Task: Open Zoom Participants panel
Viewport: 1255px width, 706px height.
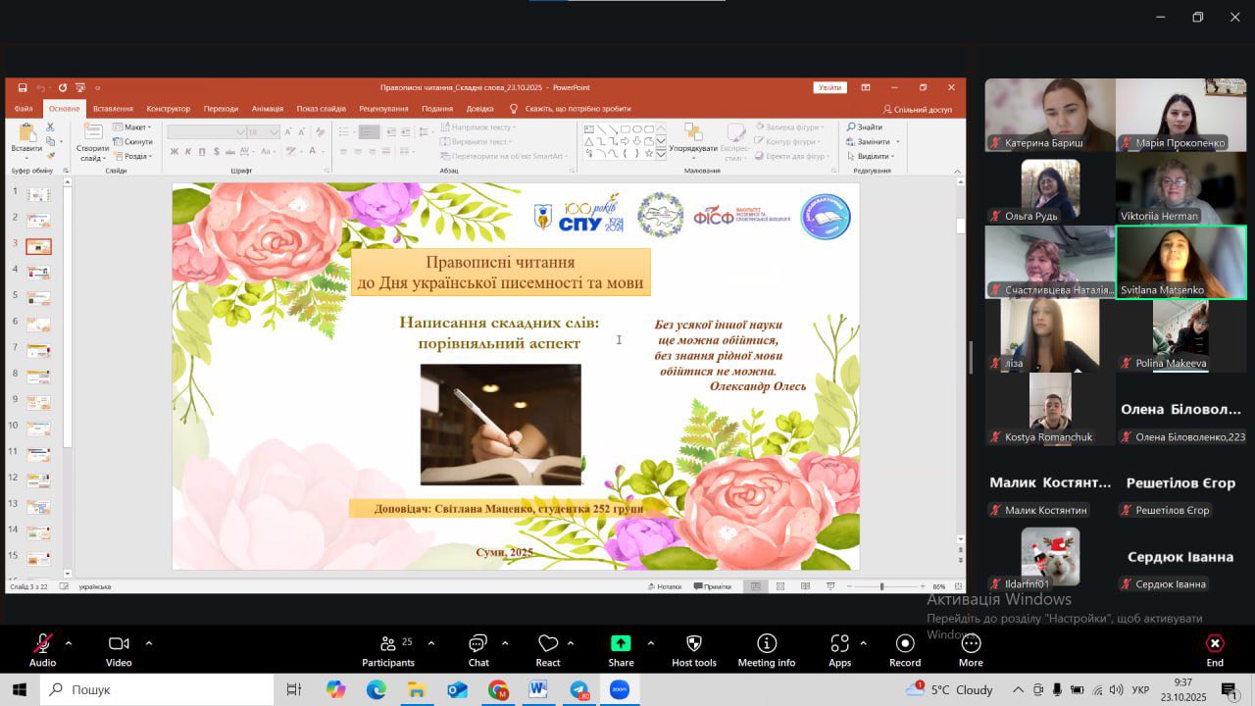Action: [388, 644]
